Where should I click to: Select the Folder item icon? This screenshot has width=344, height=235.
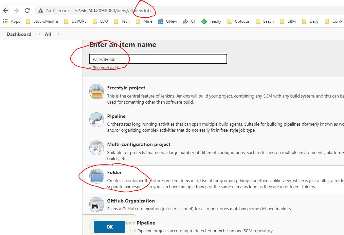tap(96, 176)
